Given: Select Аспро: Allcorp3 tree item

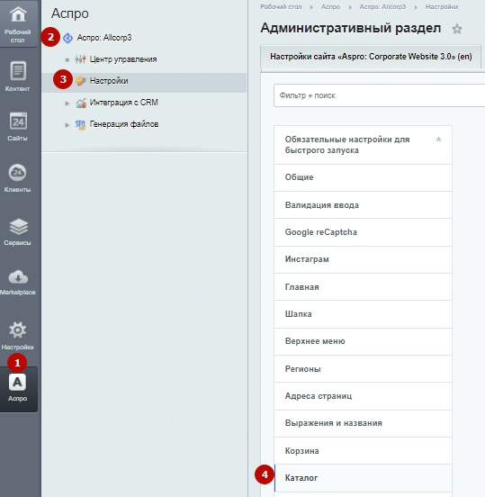Looking at the screenshot, I should pyautogui.click(x=104, y=38).
